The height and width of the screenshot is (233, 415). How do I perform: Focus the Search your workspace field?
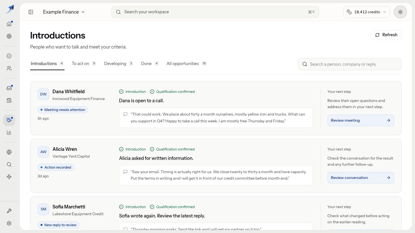point(215,12)
